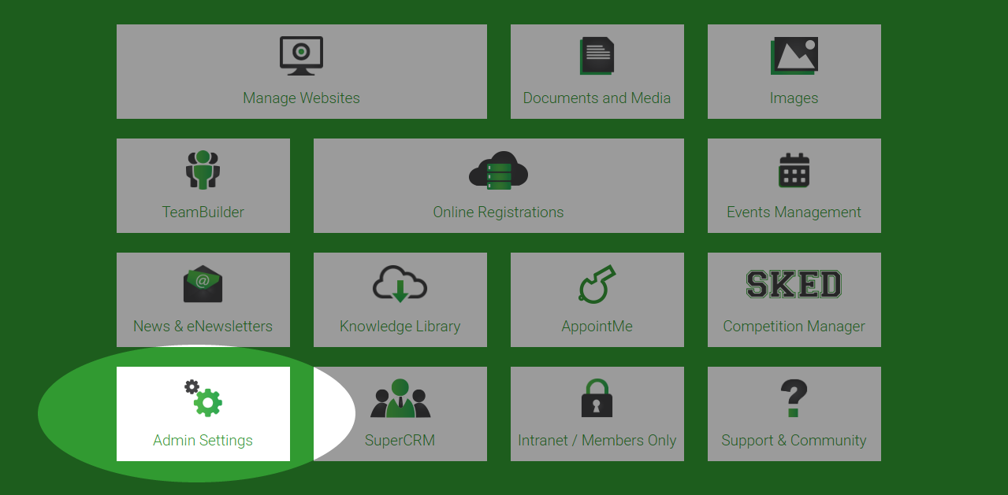Viewport: 1008px width, 495px height.
Task: Click the SKED Competition Manager logo
Action: 794,284
